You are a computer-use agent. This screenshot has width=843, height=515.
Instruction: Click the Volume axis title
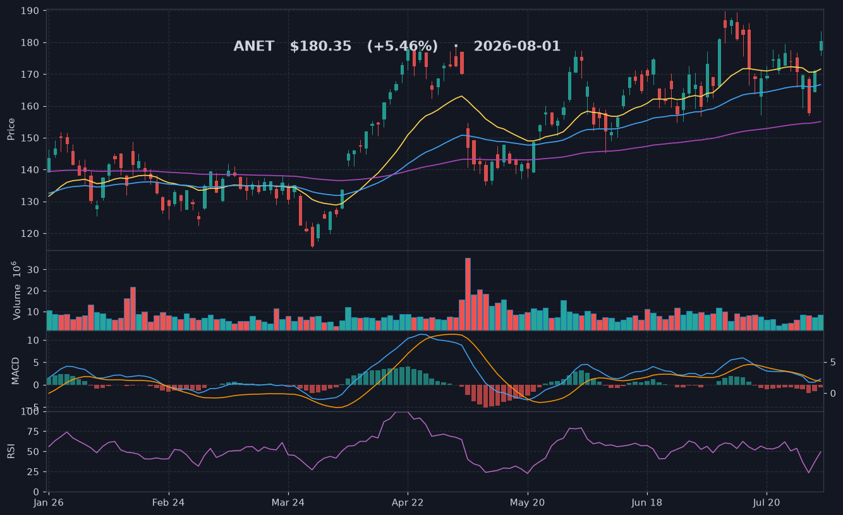[x=17, y=291]
